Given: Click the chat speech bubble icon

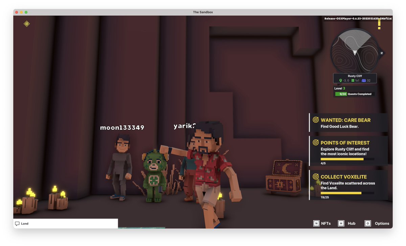Looking at the screenshot, I should coord(17,223).
